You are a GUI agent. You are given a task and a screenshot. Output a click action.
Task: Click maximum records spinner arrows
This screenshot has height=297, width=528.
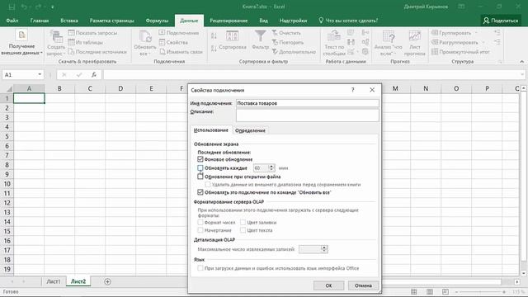click(x=324, y=249)
